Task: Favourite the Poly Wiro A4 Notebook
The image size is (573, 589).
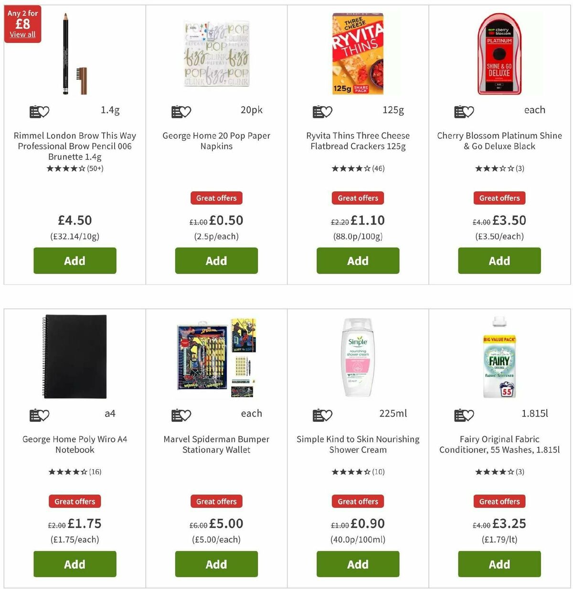Action: click(x=45, y=415)
